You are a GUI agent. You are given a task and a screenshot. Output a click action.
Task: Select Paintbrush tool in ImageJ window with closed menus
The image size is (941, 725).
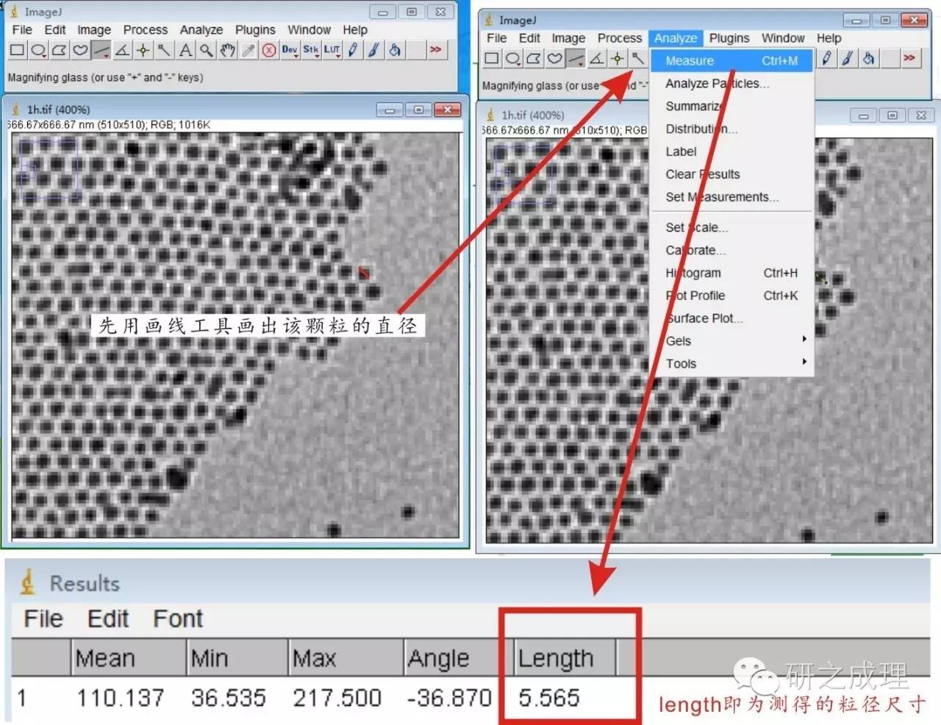click(374, 50)
